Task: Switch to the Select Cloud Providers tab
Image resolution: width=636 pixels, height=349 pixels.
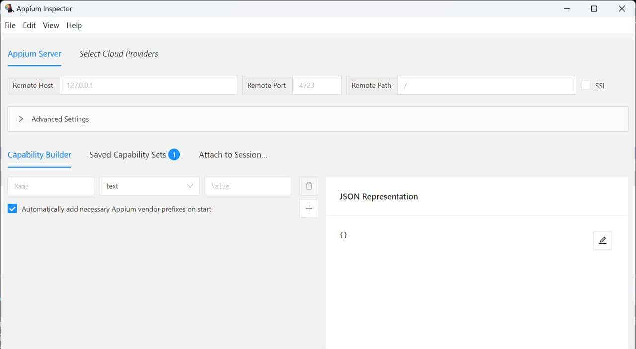Action: click(118, 54)
